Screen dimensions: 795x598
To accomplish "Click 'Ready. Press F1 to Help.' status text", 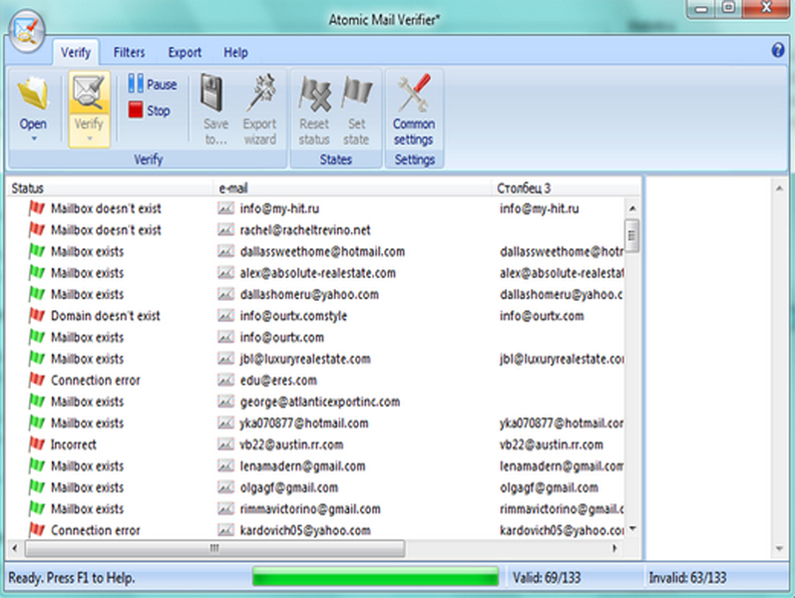I will tap(72, 577).
